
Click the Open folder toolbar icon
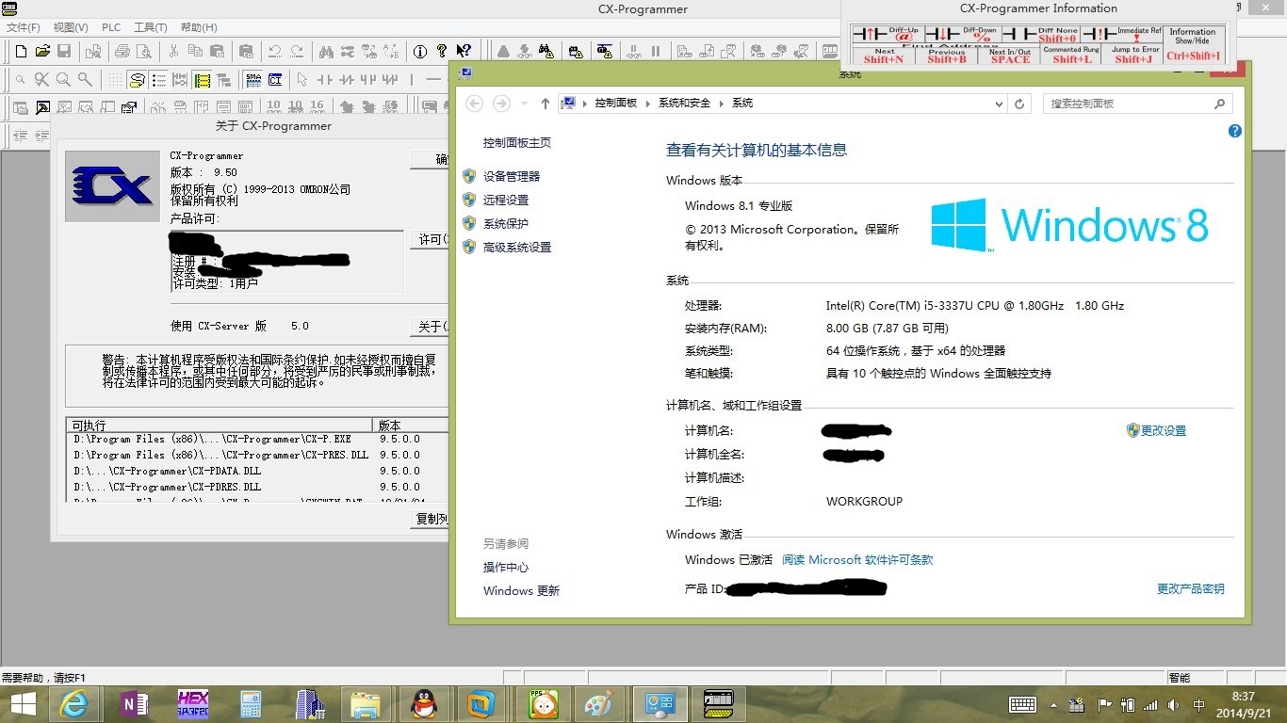(42, 51)
